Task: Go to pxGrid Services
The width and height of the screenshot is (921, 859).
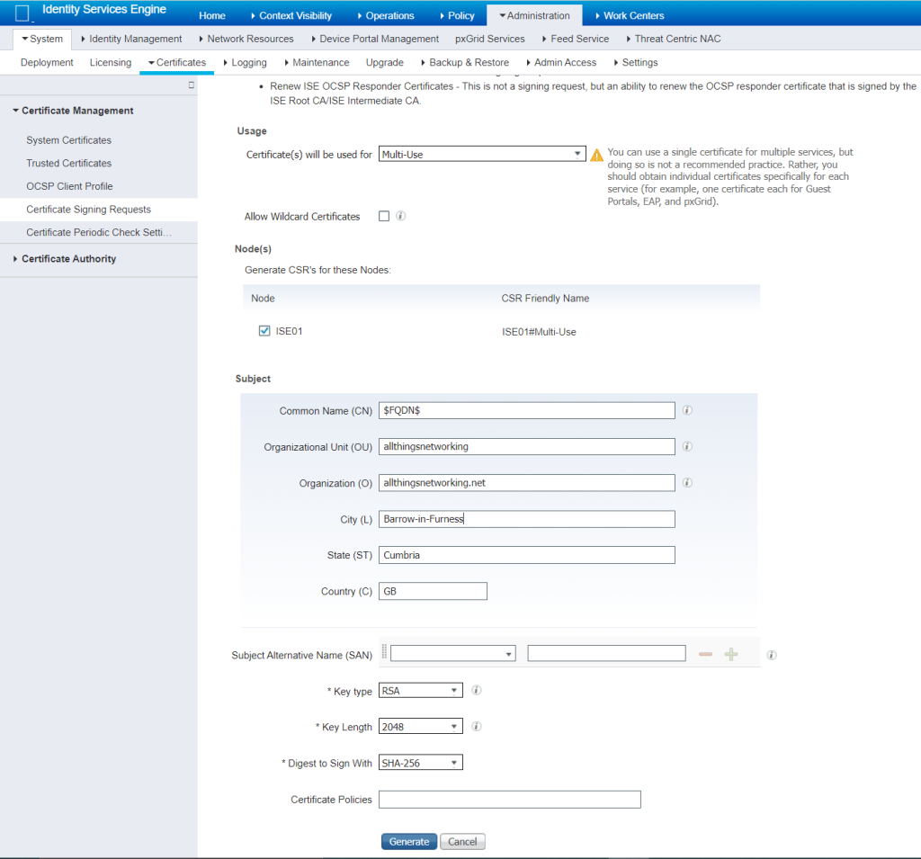Action: 490,39
